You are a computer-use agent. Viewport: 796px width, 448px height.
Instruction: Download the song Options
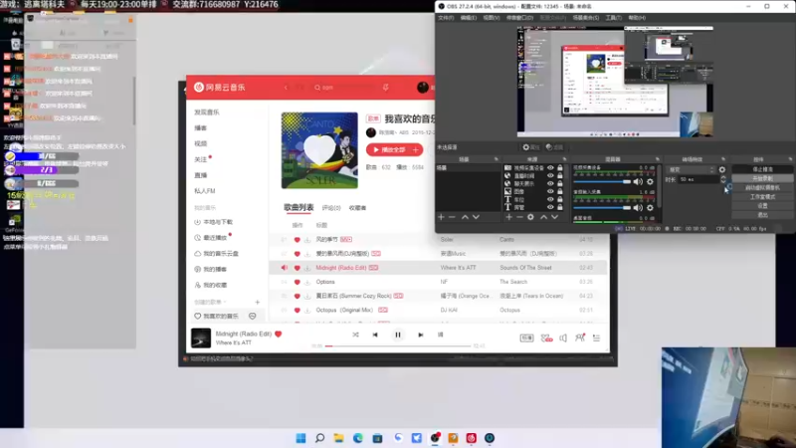click(x=307, y=282)
